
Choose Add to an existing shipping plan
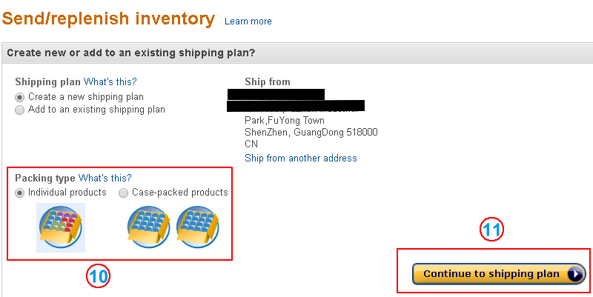20,110
